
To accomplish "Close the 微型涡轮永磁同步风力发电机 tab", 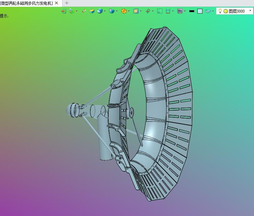I will pyautogui.click(x=56, y=3).
